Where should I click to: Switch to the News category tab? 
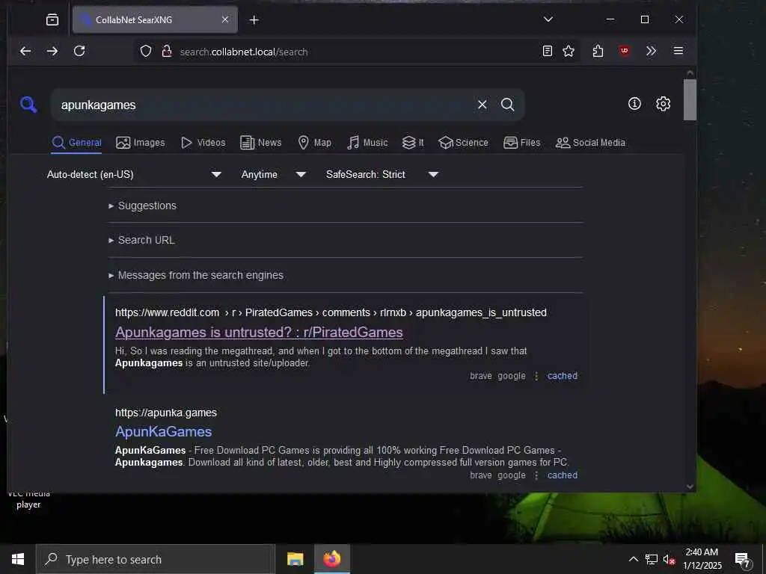pos(261,143)
